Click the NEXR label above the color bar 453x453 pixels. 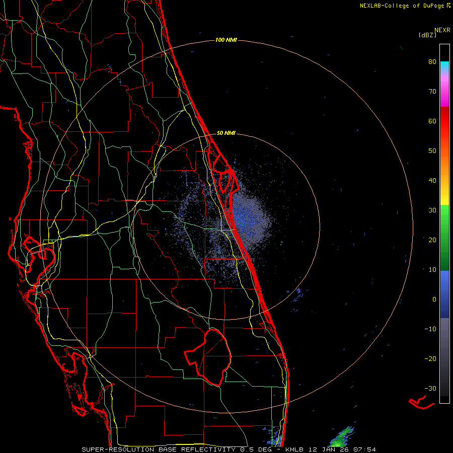(442, 30)
